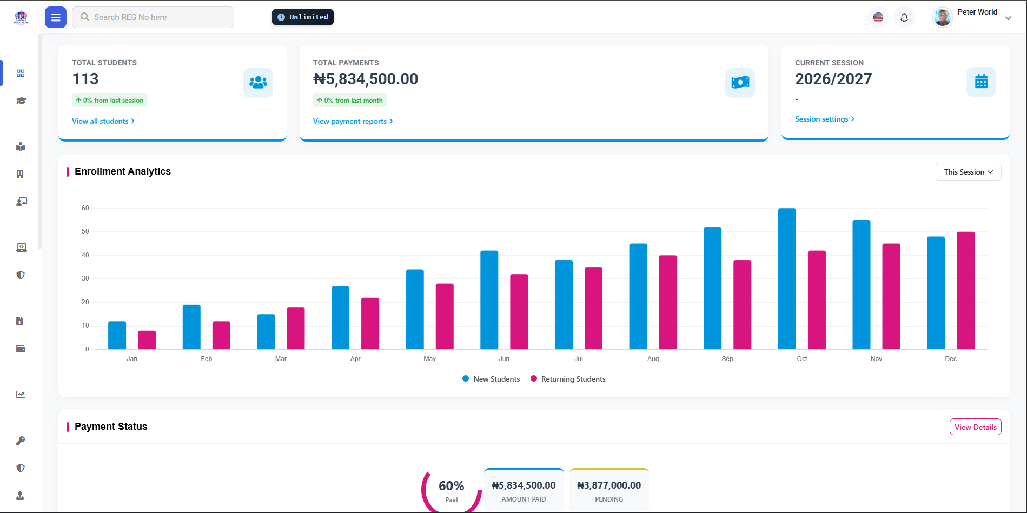Click the View Details button in Payment Status
The image size is (1027, 513).
[976, 427]
